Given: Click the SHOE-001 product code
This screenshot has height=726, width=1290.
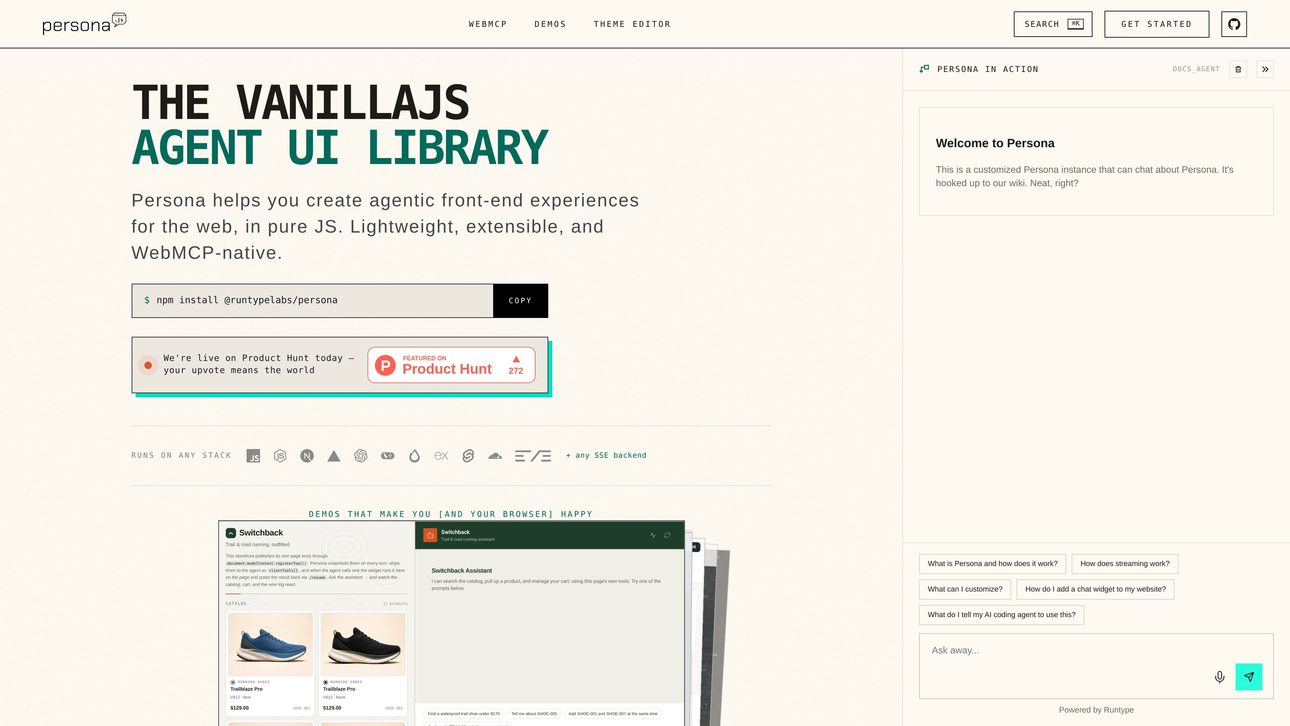Looking at the screenshot, I should point(301,709).
